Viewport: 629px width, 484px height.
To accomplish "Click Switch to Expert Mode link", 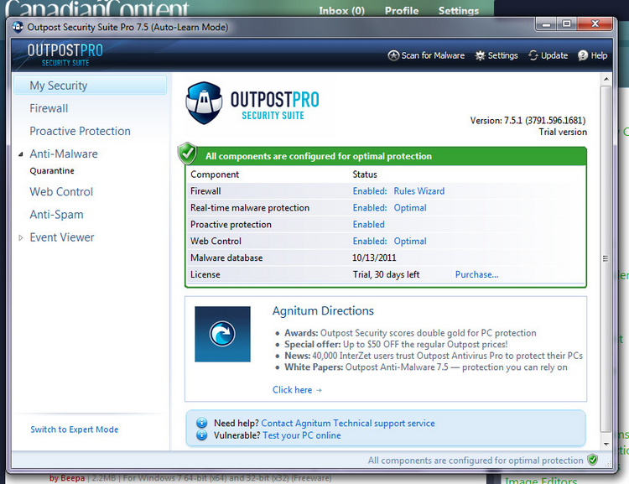I will tap(75, 429).
